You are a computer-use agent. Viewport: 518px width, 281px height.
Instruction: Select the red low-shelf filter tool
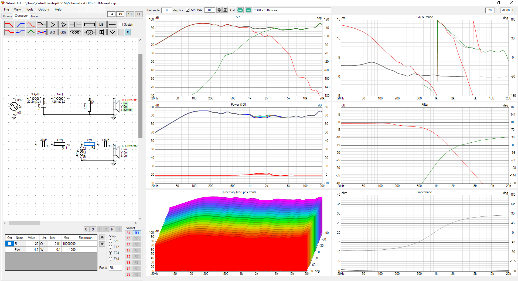tap(9, 32)
